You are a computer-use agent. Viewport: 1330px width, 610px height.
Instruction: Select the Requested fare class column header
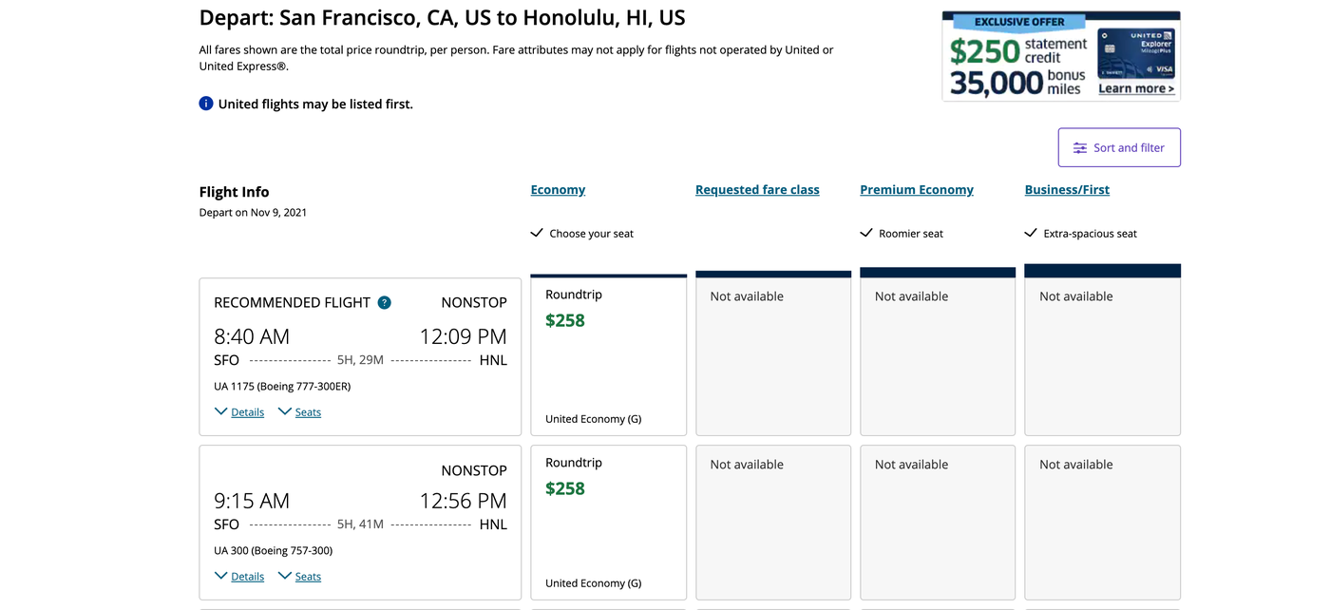pos(757,190)
